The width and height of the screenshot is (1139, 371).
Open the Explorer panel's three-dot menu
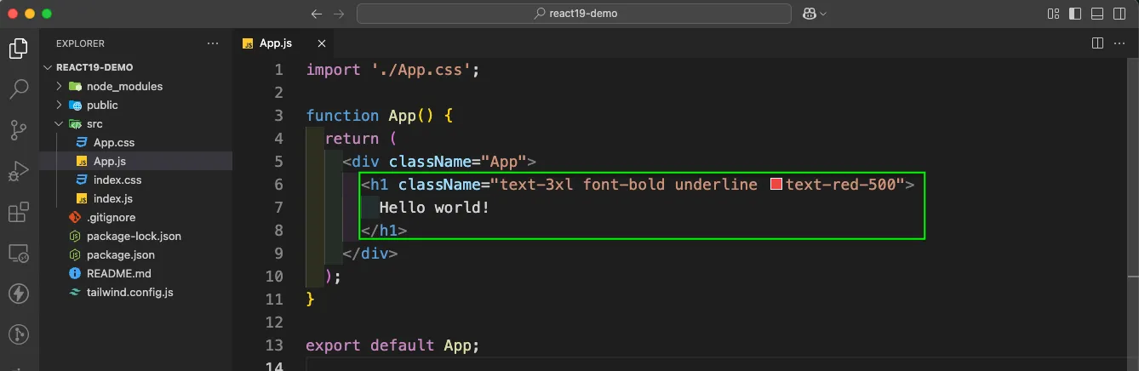click(212, 43)
